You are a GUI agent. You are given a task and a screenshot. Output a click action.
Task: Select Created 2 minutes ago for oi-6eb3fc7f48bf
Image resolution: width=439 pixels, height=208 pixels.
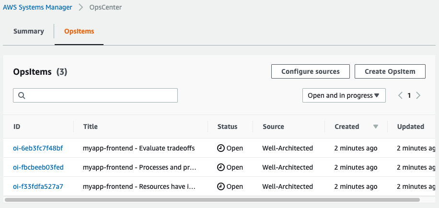click(x=356, y=148)
